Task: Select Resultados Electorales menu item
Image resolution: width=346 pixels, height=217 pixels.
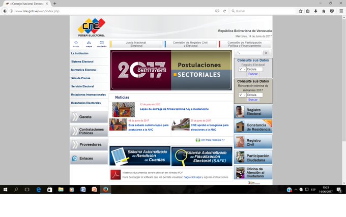Action: pos(86,103)
